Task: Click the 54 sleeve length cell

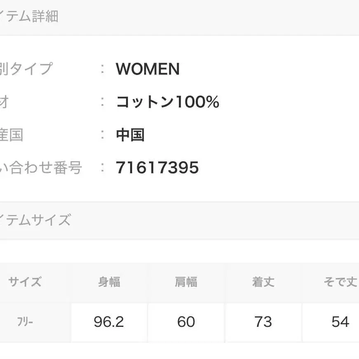Action: pos(340,322)
